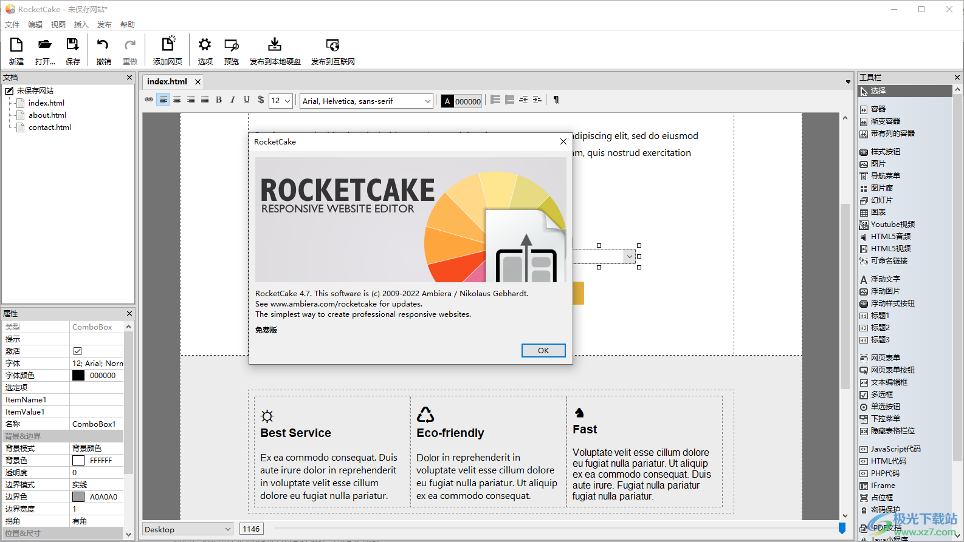The height and width of the screenshot is (542, 964).
Task: Close the 属性 panel
Action: 129,314
